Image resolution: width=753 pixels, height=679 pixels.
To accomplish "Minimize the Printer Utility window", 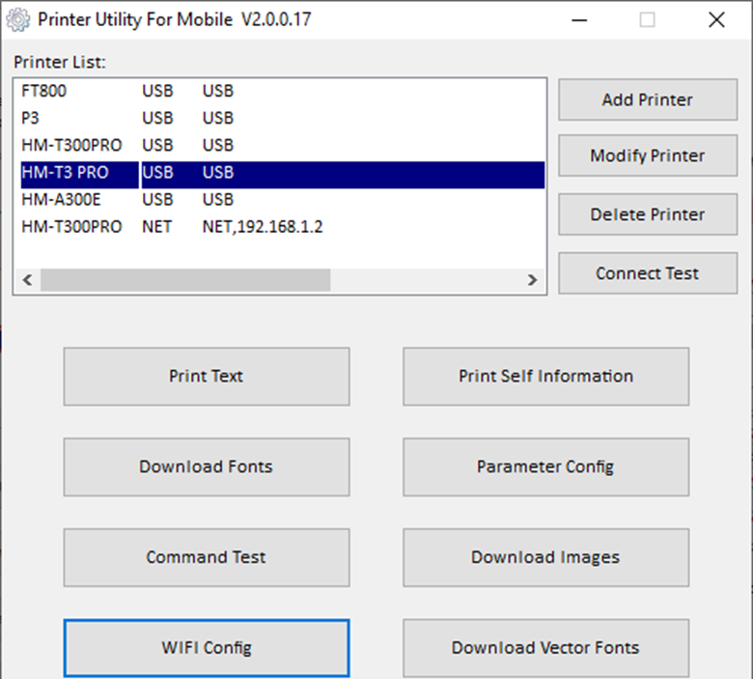I will coord(578,19).
